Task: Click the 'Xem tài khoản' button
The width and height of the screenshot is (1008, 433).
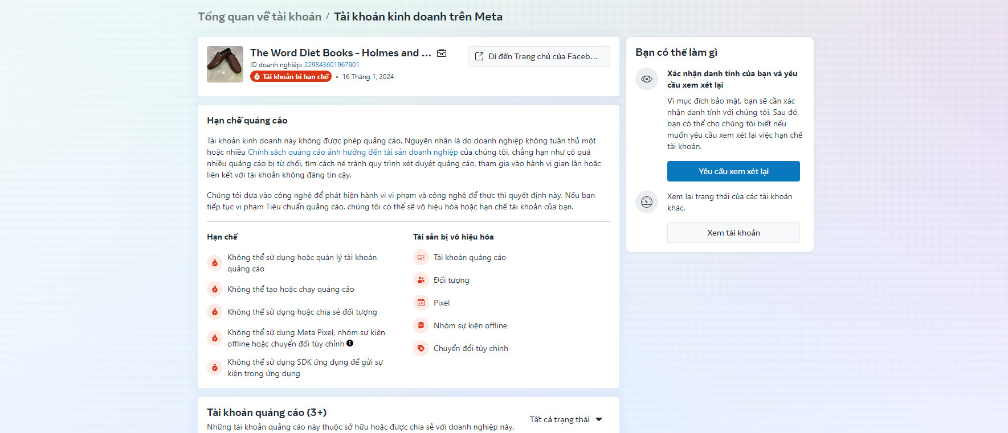Action: click(733, 233)
